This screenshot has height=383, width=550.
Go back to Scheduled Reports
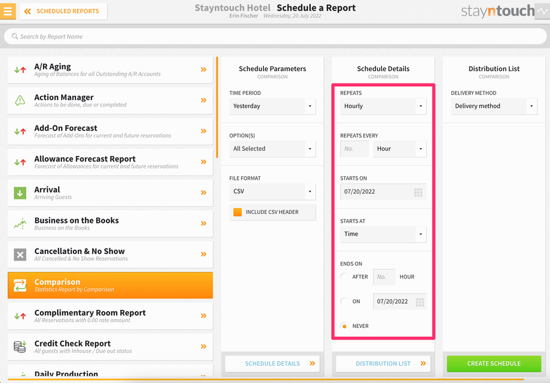click(x=63, y=11)
